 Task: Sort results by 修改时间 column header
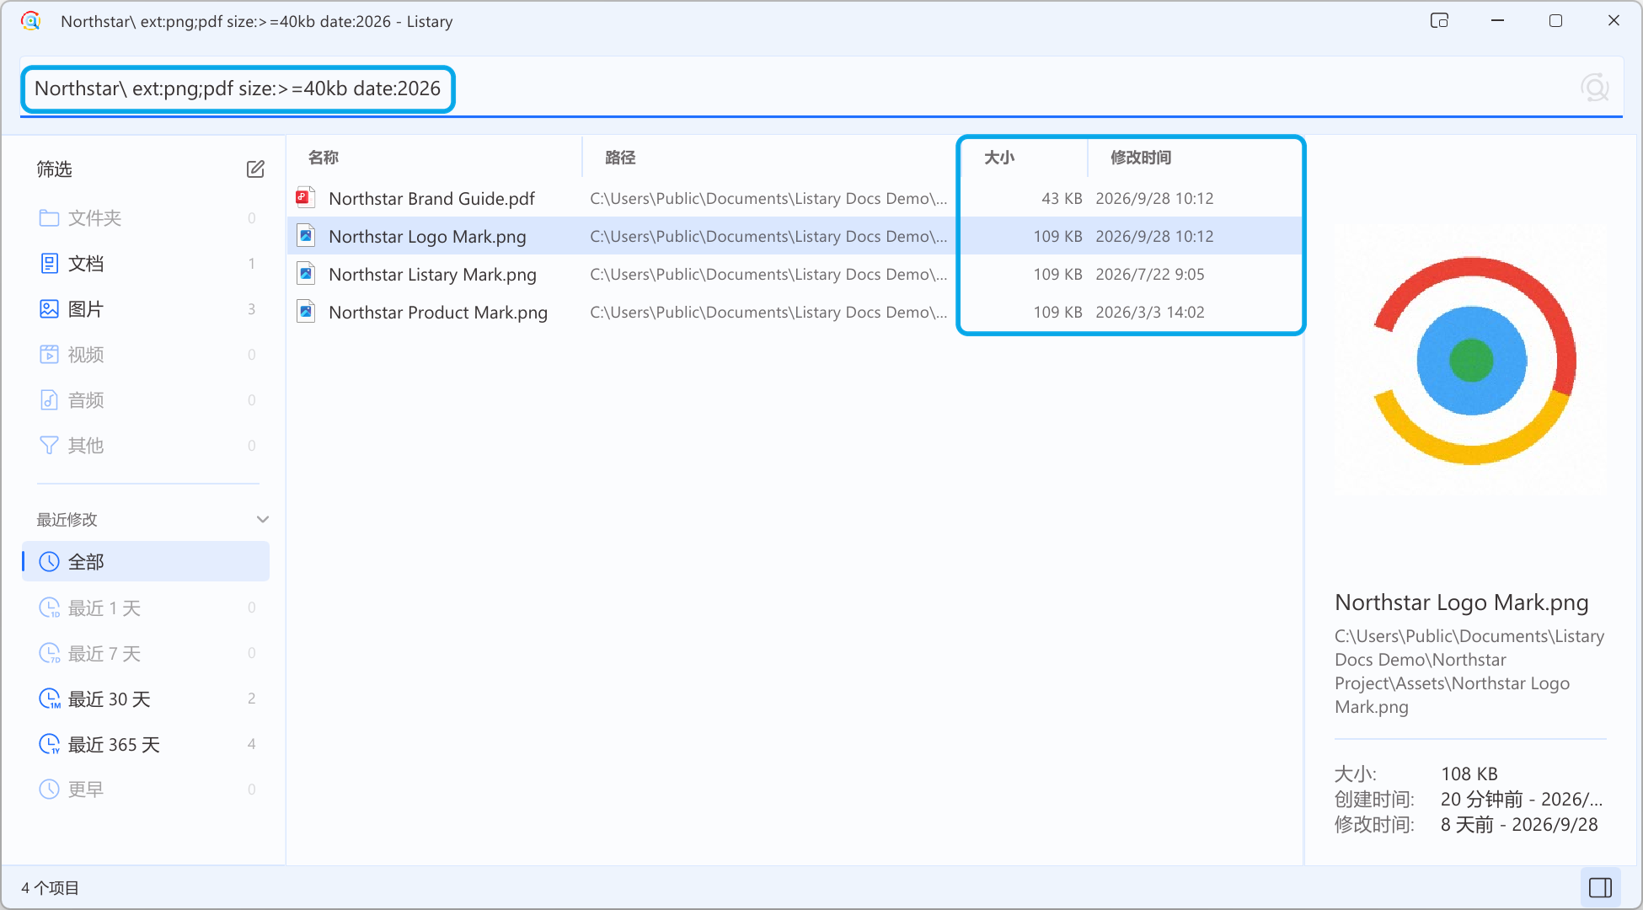click(x=1141, y=158)
